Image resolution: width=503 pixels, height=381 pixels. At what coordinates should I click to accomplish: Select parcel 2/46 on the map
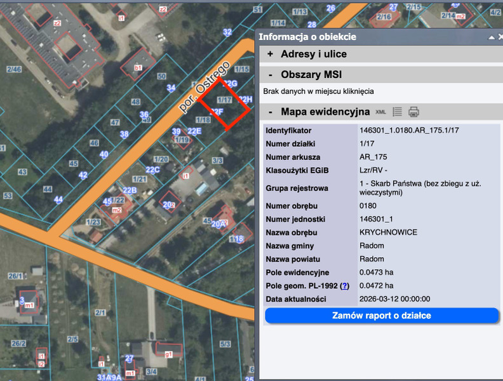[14, 69]
